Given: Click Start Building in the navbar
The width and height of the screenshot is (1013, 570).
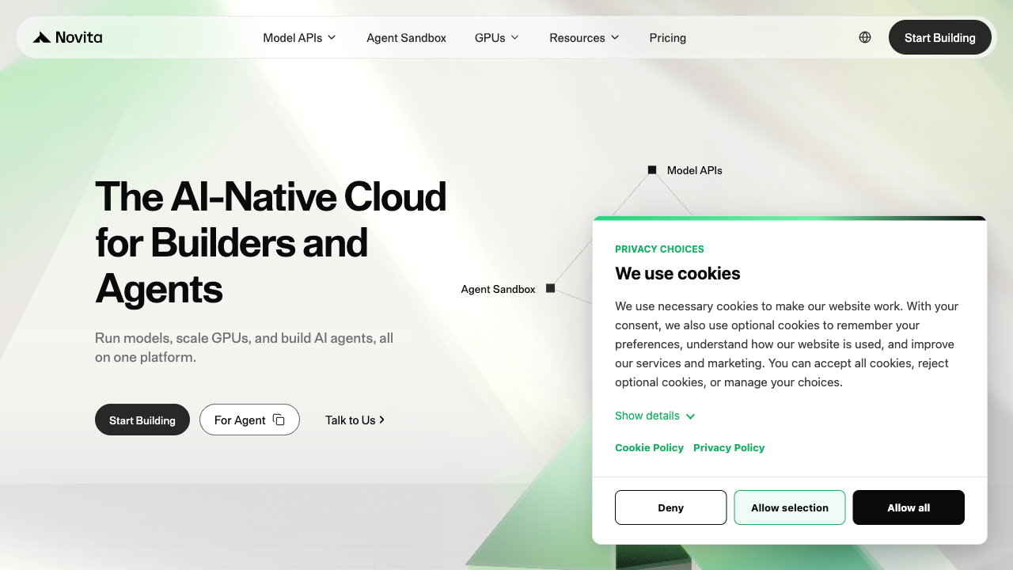Looking at the screenshot, I should tap(940, 37).
